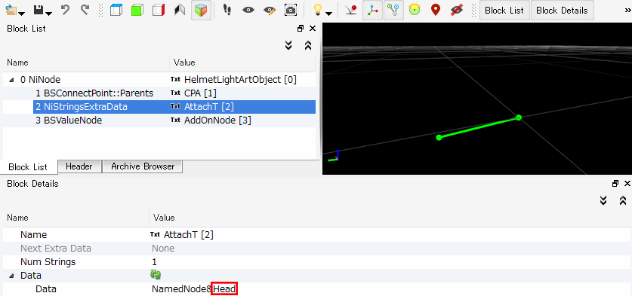
Task: Switch to the Block List tab
Action: pos(28,167)
